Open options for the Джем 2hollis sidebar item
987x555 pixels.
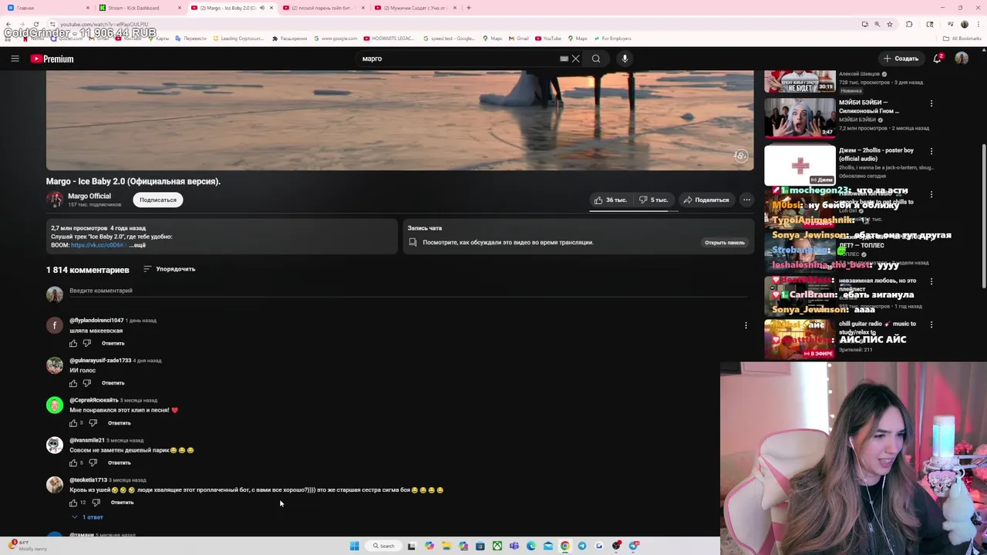[931, 151]
